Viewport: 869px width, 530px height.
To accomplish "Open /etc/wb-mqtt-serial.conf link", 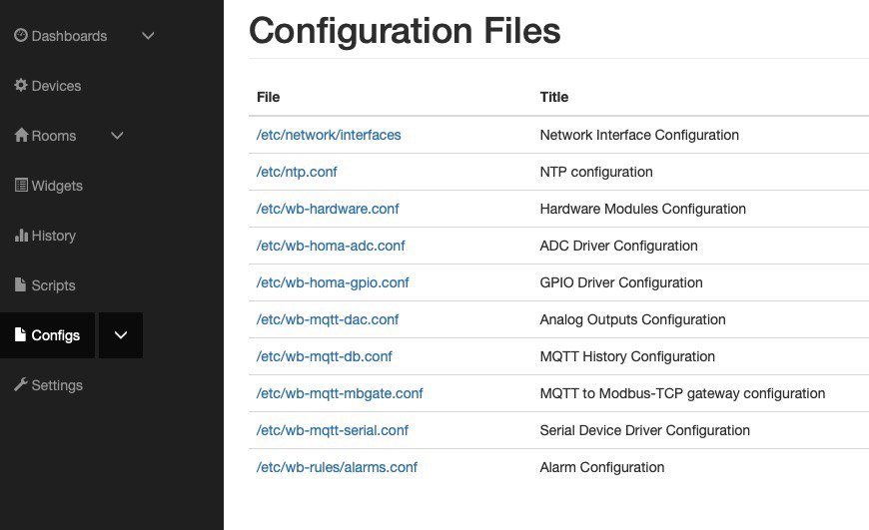I will [332, 430].
